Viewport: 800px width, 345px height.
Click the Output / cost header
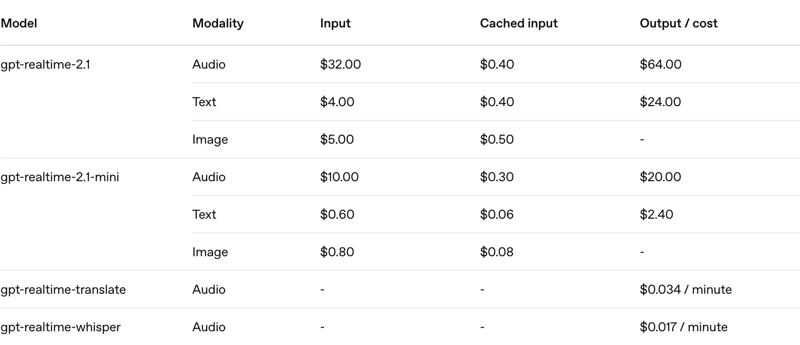(679, 23)
